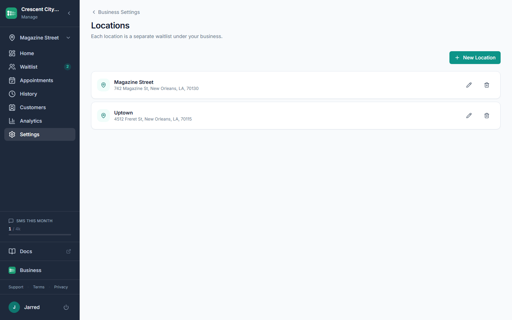
Task: Open the Privacy link
Action: tap(61, 287)
